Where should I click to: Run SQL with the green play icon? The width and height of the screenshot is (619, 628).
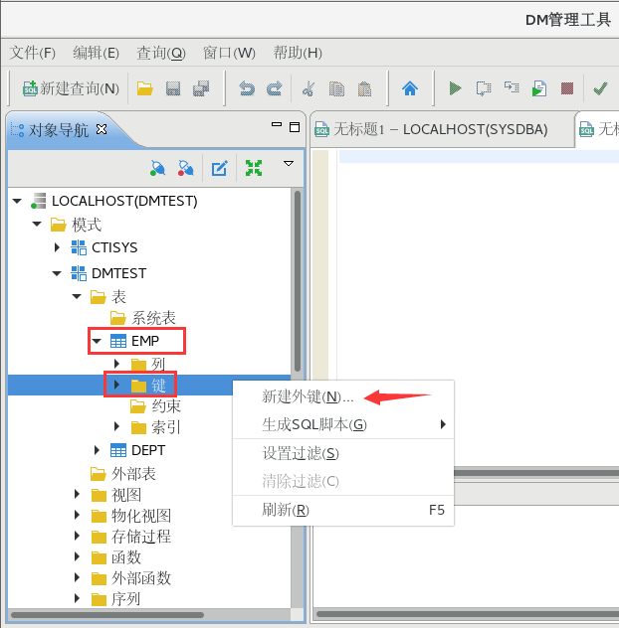(x=455, y=88)
